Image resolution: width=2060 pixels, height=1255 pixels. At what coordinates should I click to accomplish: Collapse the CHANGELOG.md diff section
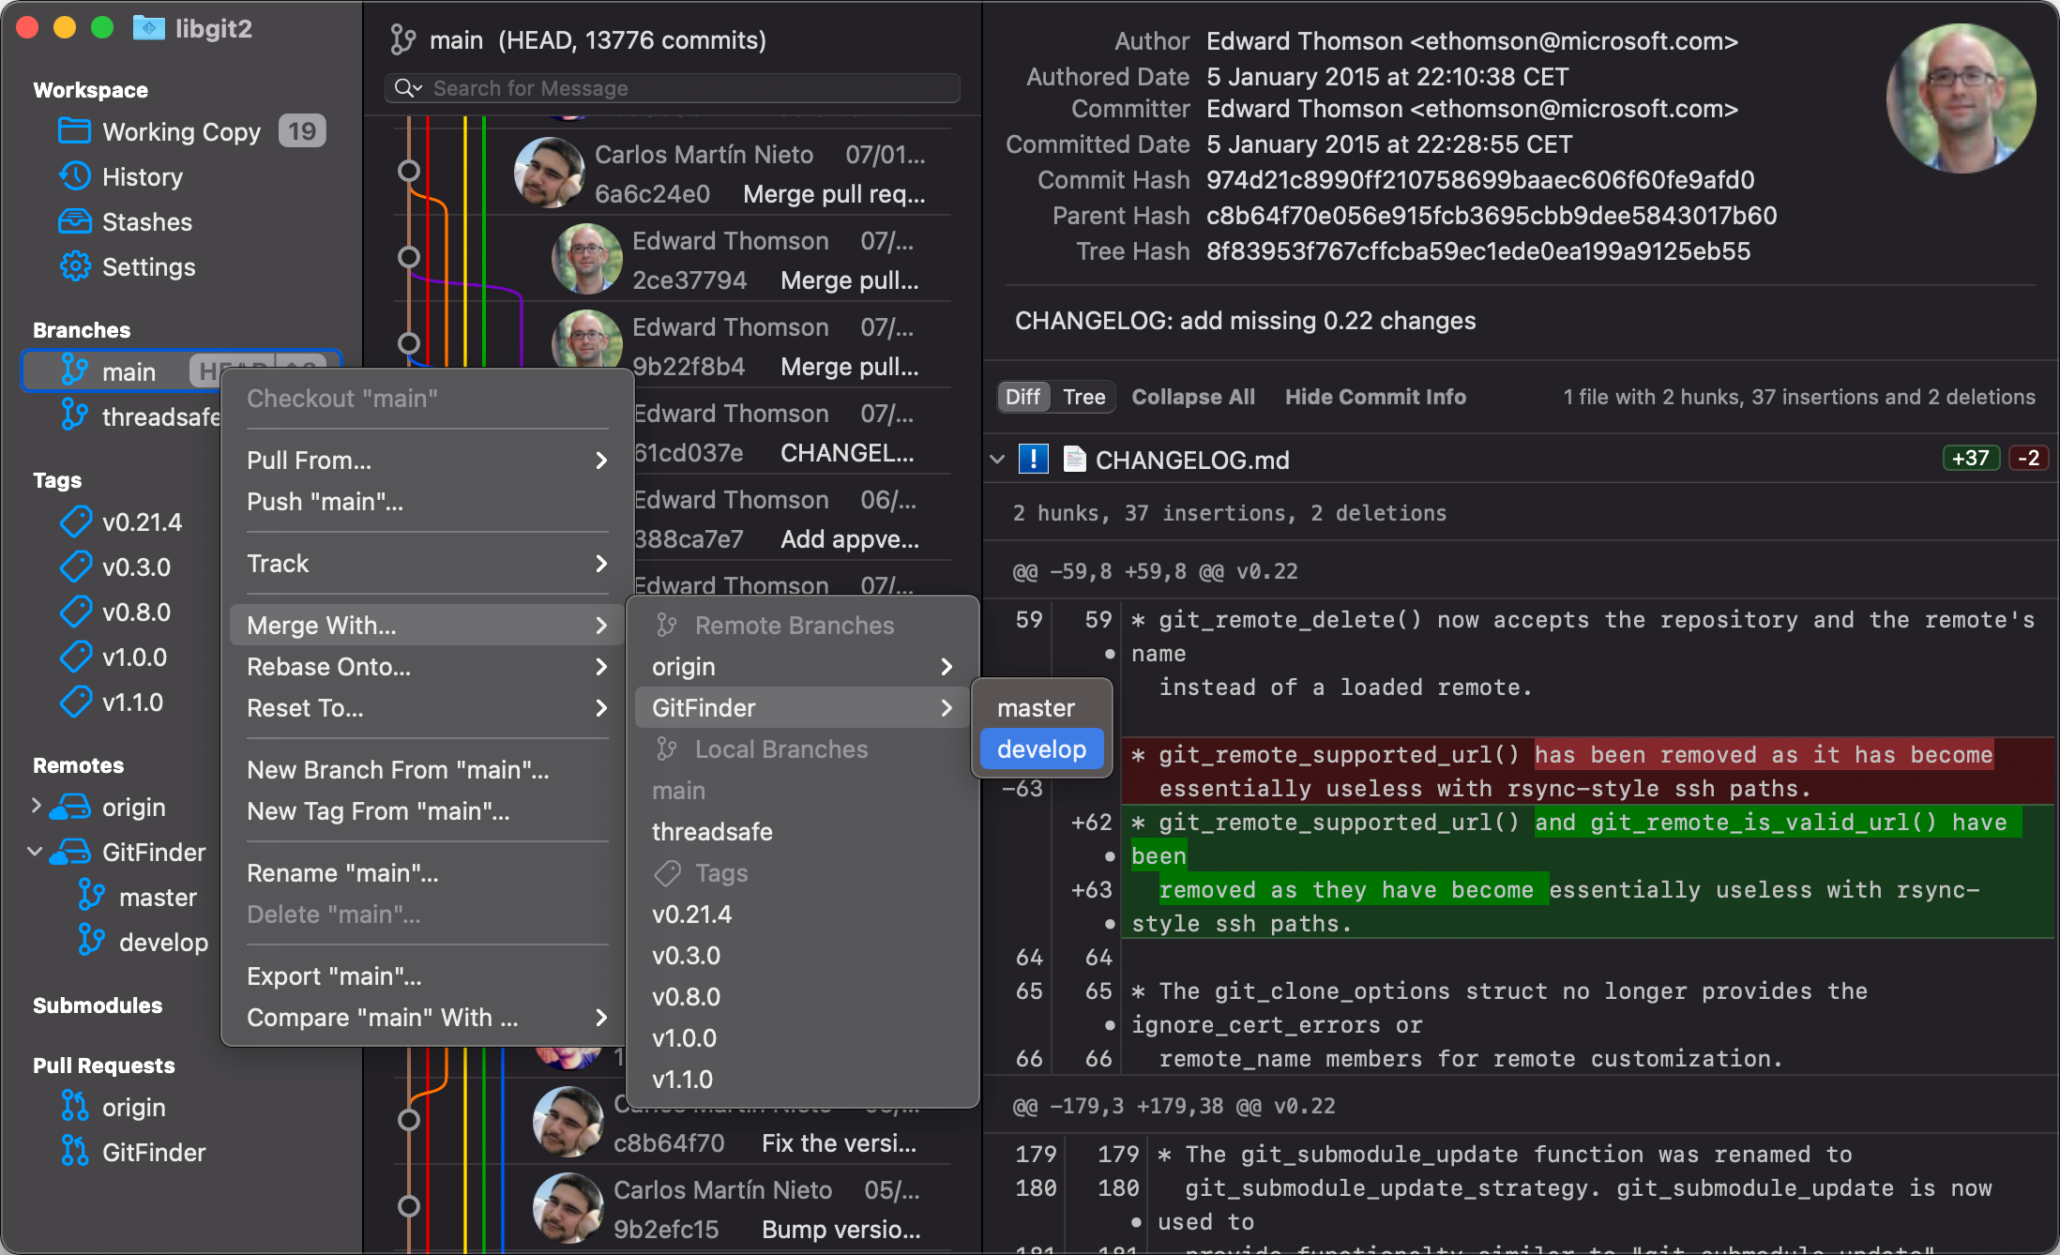point(997,460)
